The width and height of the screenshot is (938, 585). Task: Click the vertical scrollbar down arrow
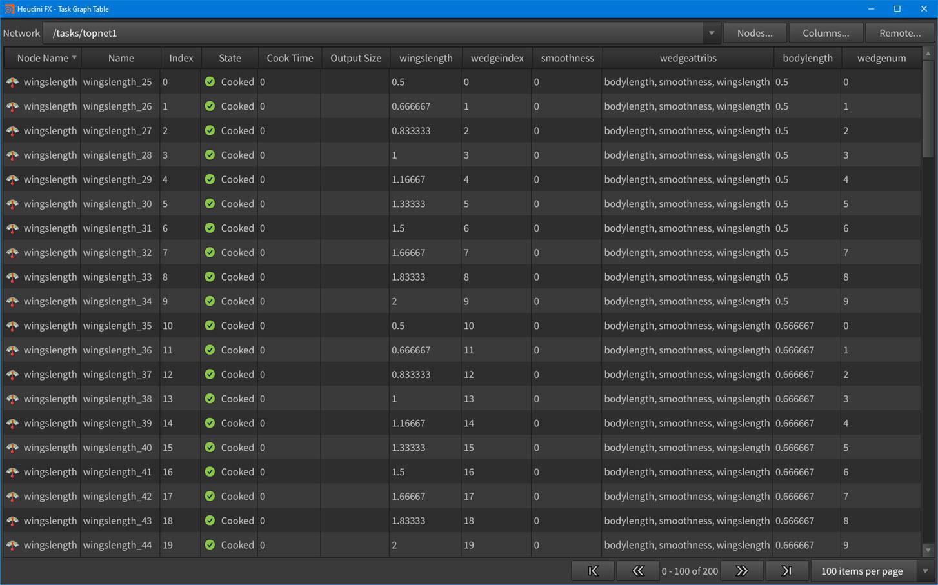tap(928, 550)
